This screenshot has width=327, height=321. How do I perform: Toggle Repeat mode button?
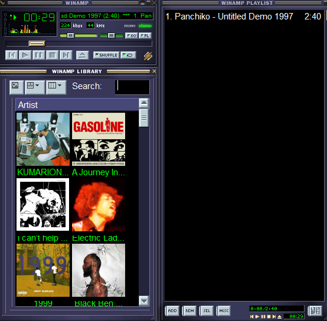128,55
